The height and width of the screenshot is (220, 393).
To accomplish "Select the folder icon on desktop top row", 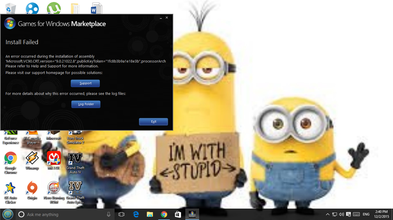I will coord(75,8).
